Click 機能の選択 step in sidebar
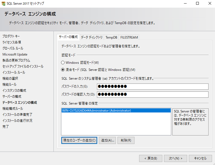The height and width of the screenshot is (165, 215). (x=10, y=79)
